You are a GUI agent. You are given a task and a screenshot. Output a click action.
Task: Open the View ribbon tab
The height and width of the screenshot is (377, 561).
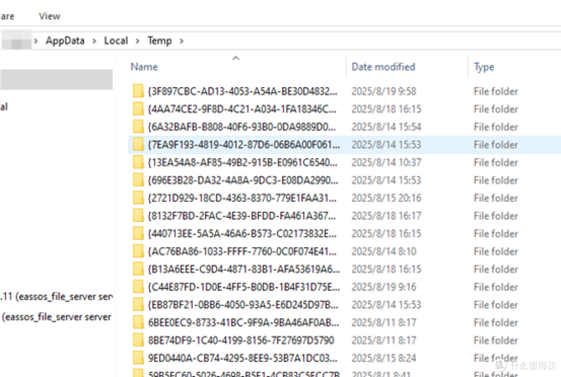click(x=49, y=16)
